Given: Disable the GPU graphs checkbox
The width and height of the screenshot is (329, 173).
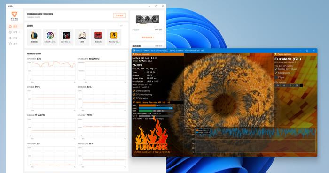Looking at the screenshot, I should pos(134,98).
